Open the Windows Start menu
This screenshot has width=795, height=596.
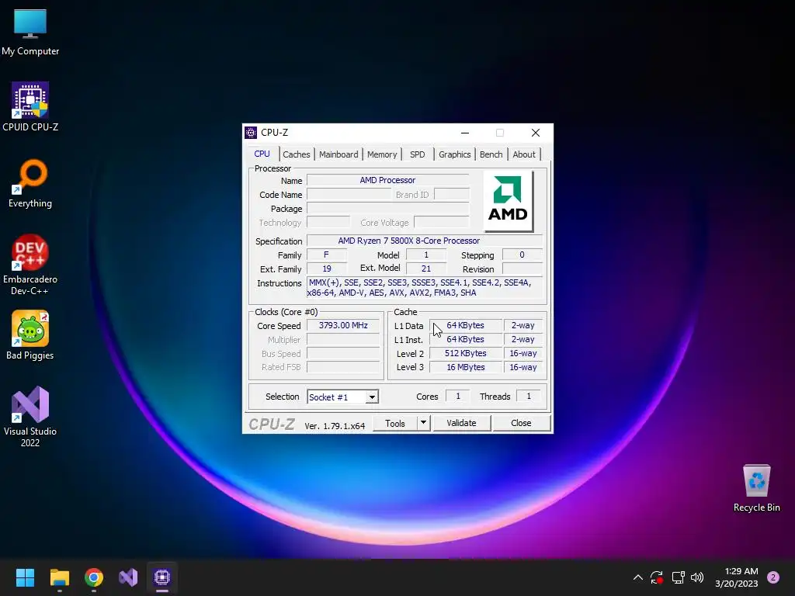pos(25,577)
